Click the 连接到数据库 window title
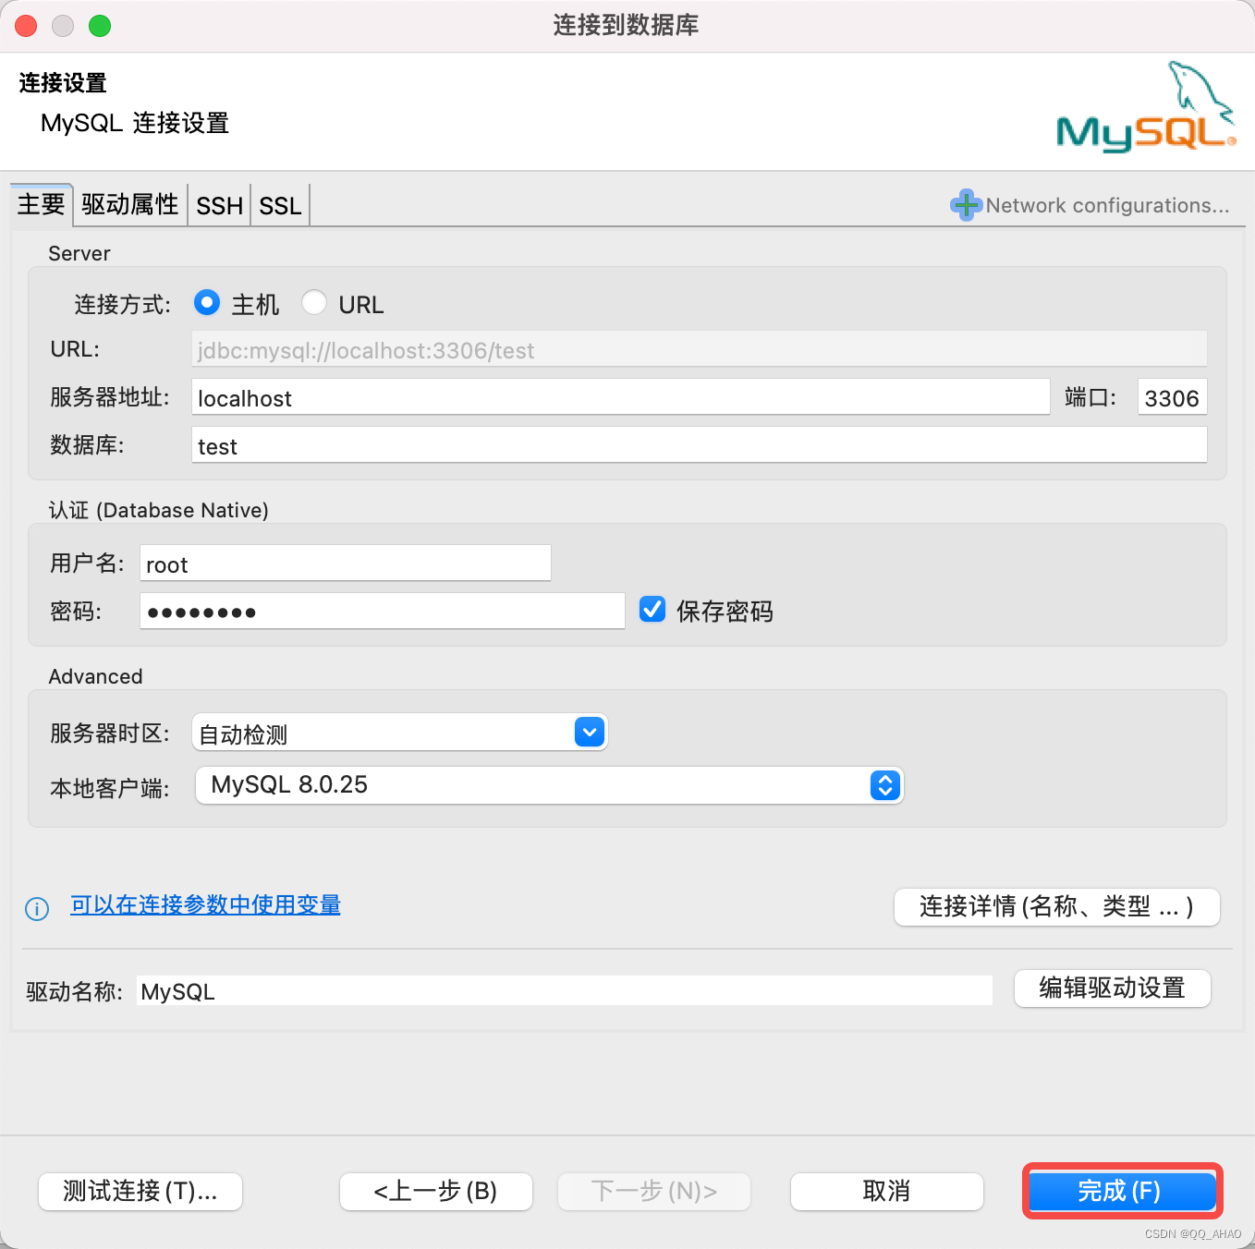Viewport: 1255px width, 1249px height. pyautogui.click(x=627, y=25)
